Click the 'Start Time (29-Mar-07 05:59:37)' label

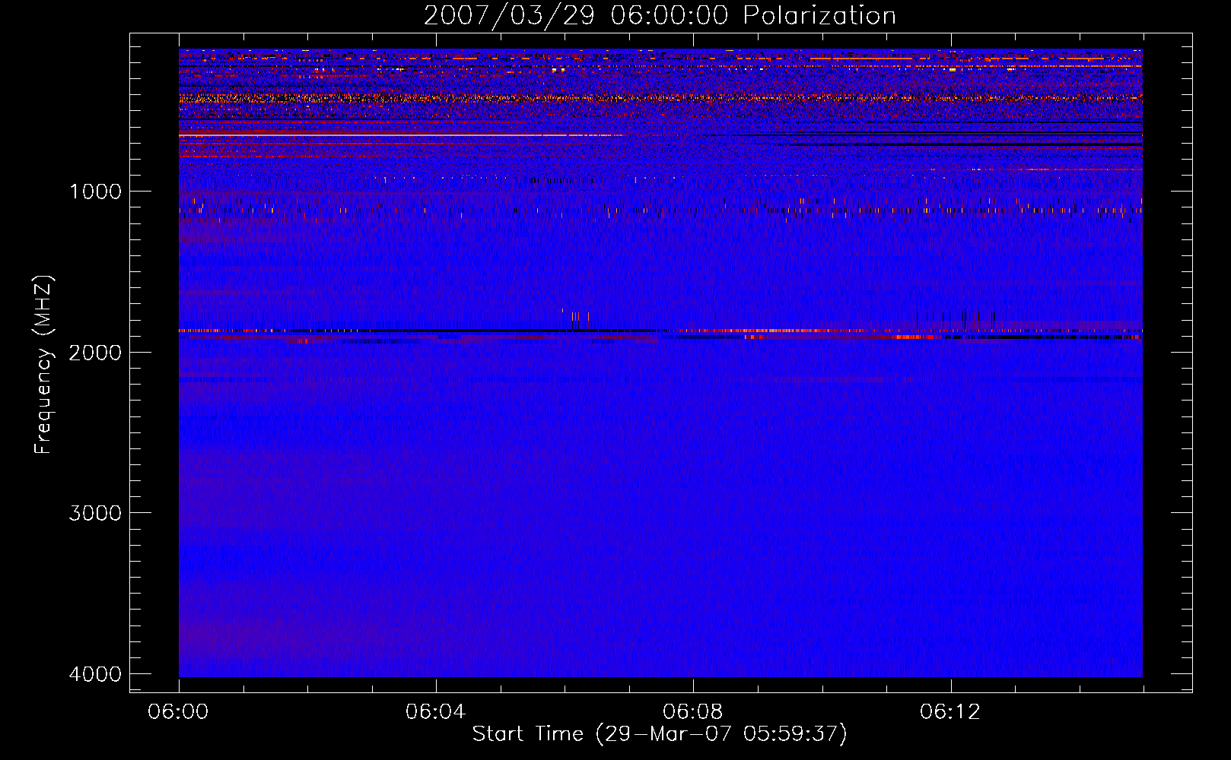(660, 734)
